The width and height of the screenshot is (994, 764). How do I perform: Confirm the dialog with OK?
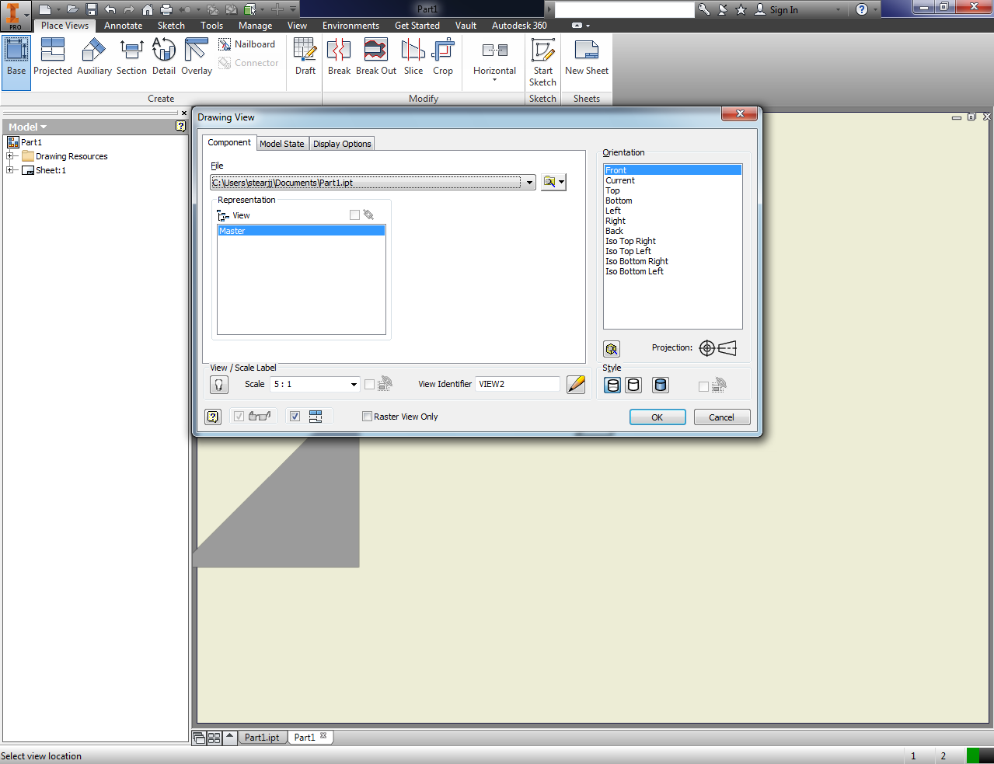coord(657,417)
